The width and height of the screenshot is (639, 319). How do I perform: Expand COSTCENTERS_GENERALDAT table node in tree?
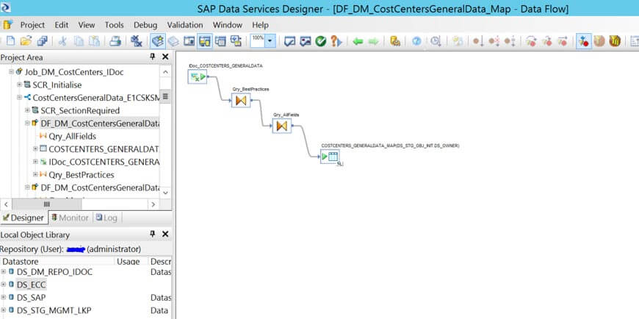[x=35, y=148]
